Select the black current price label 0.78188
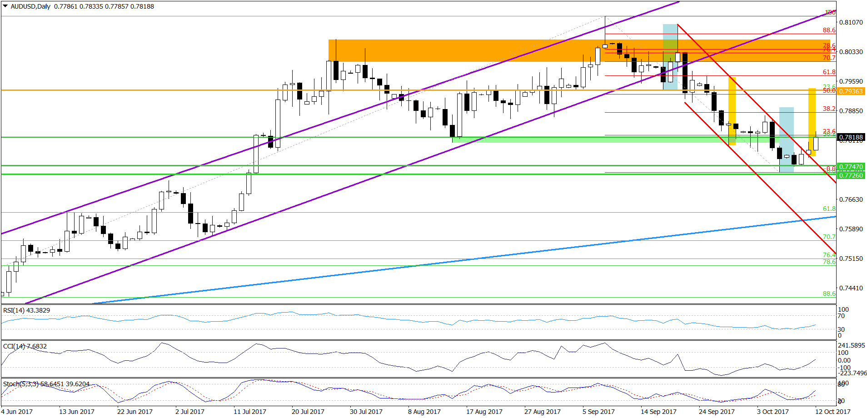Image resolution: width=867 pixels, height=418 pixels. point(851,137)
